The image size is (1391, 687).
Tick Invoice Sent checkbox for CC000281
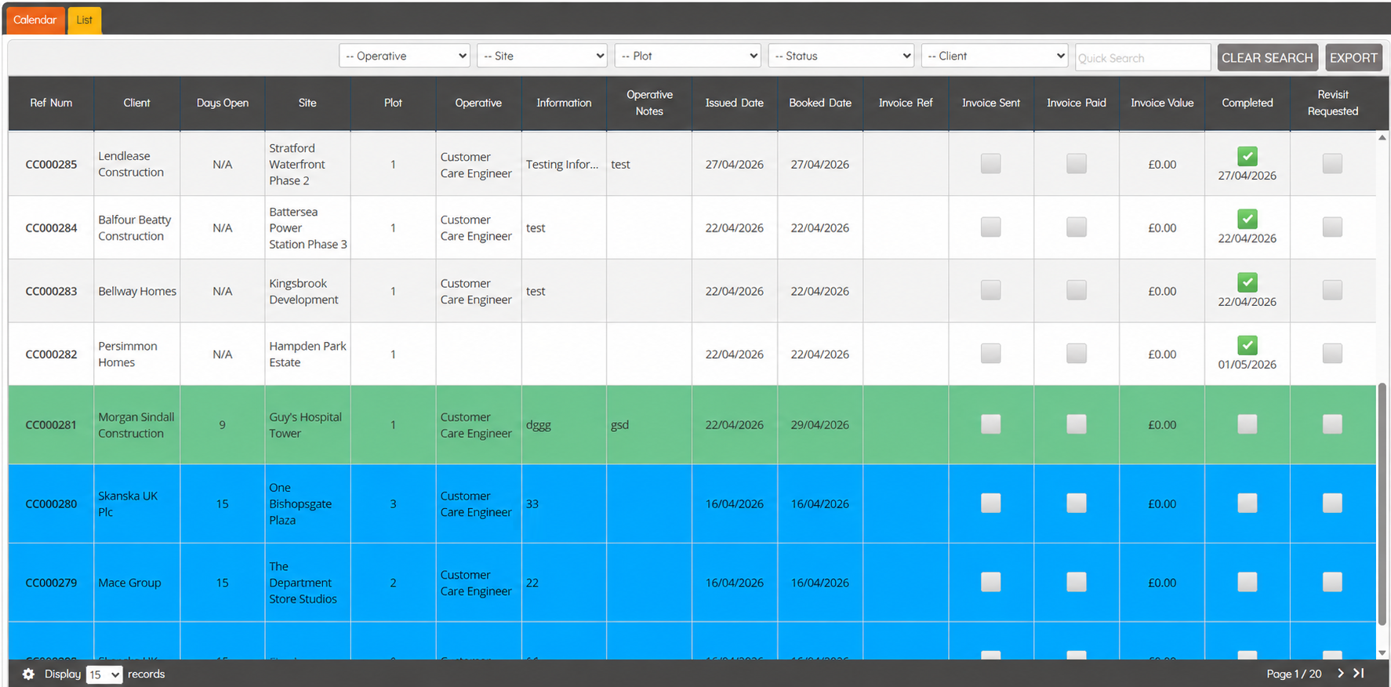pos(991,424)
